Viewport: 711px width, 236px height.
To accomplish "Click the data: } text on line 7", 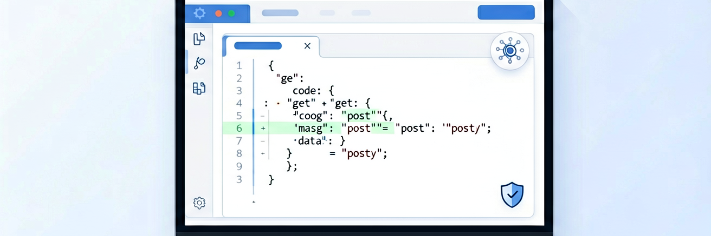I will pyautogui.click(x=319, y=141).
